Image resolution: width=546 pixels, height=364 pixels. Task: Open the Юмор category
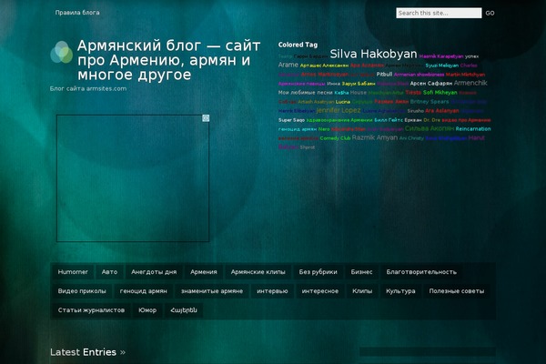(x=147, y=310)
